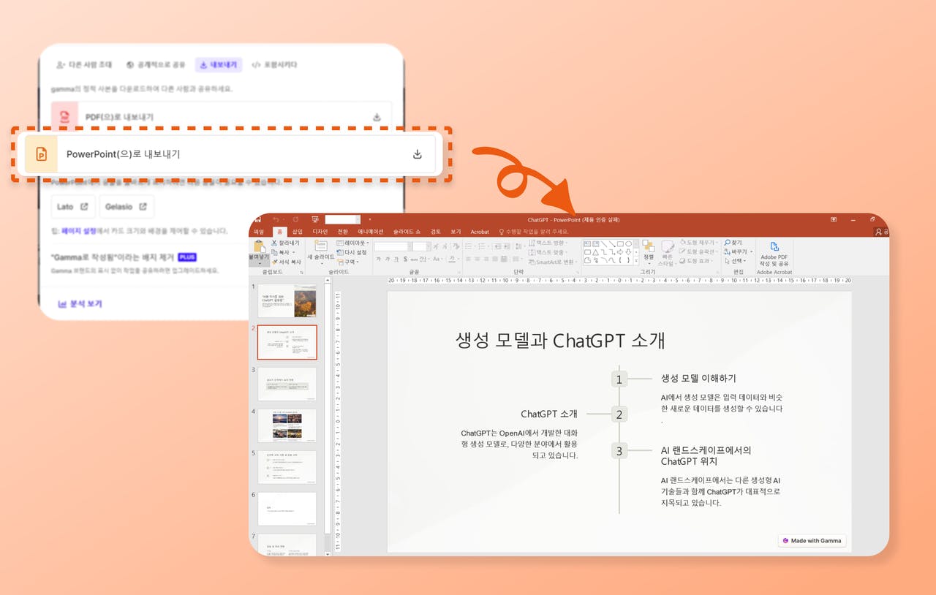Open the 도형 채우기 dropdown
936x595 pixels.
pos(700,243)
